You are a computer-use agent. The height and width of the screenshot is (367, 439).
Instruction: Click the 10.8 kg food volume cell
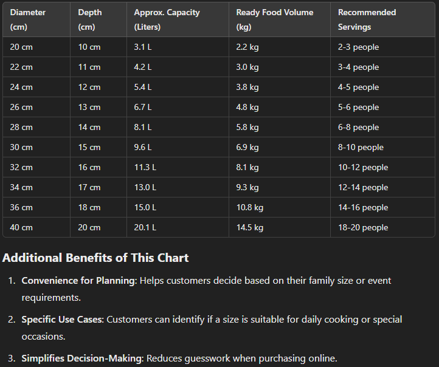280,208
